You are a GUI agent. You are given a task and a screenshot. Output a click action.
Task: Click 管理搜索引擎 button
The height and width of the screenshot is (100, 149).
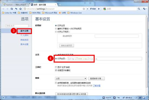pyautogui.click(x=96, y=79)
